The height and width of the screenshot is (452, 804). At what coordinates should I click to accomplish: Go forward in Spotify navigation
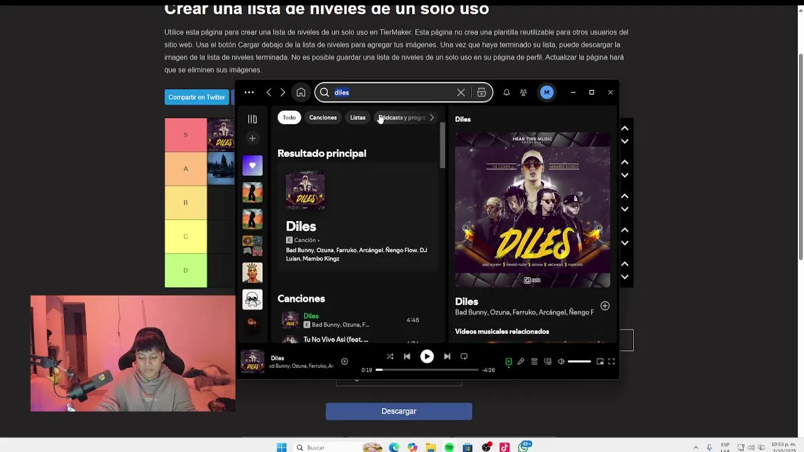coord(283,92)
